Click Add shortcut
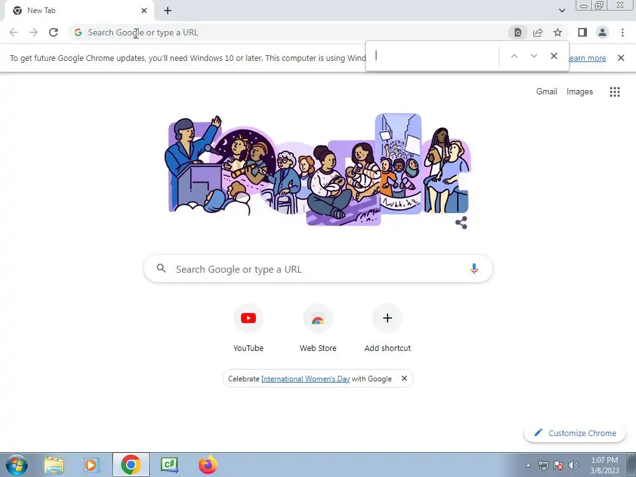 [x=388, y=327]
